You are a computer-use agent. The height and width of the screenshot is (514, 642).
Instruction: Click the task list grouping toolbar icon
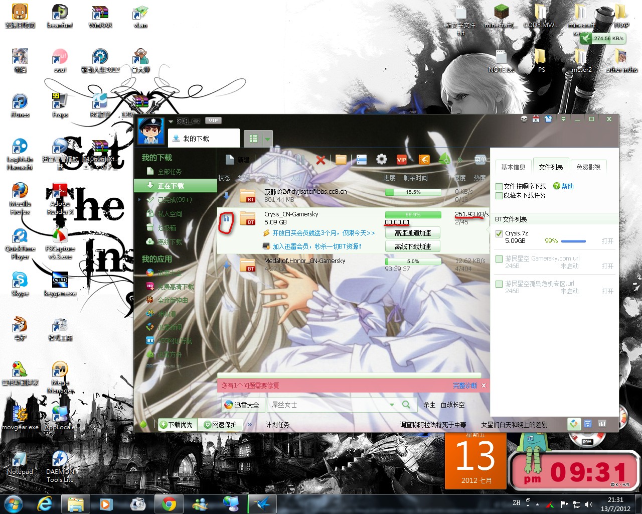click(362, 160)
